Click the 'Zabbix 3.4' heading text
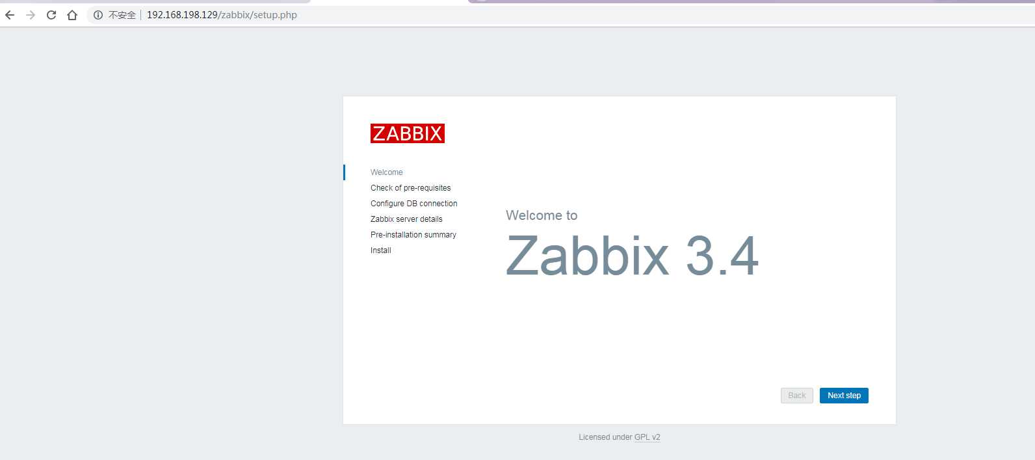This screenshot has height=460, width=1035. [632, 256]
